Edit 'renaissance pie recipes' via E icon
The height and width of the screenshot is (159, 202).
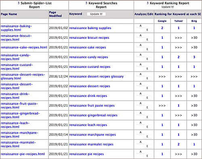(x=147, y=156)
